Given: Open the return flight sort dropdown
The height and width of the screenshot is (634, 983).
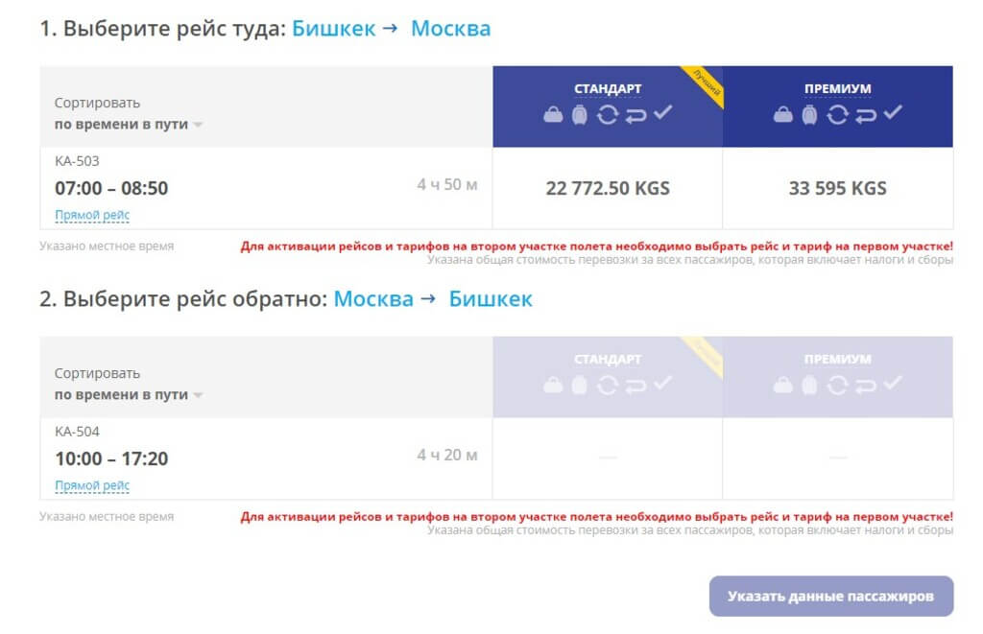Looking at the screenshot, I should [129, 394].
